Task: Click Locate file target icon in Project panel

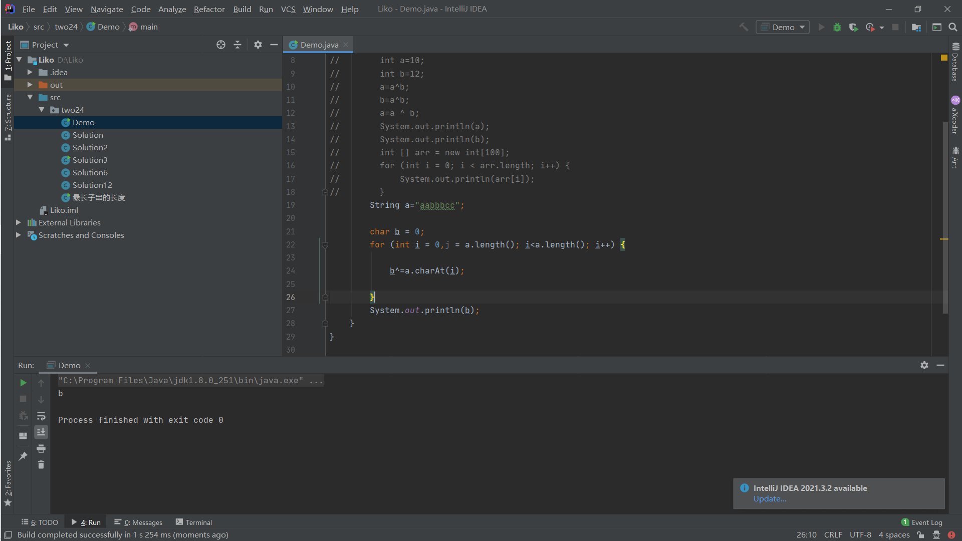Action: [220, 45]
